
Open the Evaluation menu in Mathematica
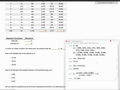click(86, 43)
